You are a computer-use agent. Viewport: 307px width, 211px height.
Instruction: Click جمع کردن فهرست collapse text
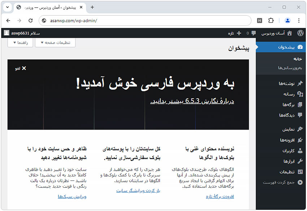(278, 182)
